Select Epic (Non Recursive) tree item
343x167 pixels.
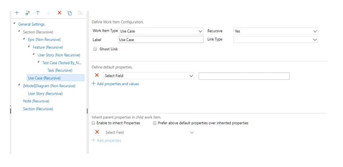pos(44,39)
